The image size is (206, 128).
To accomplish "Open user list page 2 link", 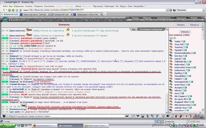I will pyautogui.click(x=174, y=38).
